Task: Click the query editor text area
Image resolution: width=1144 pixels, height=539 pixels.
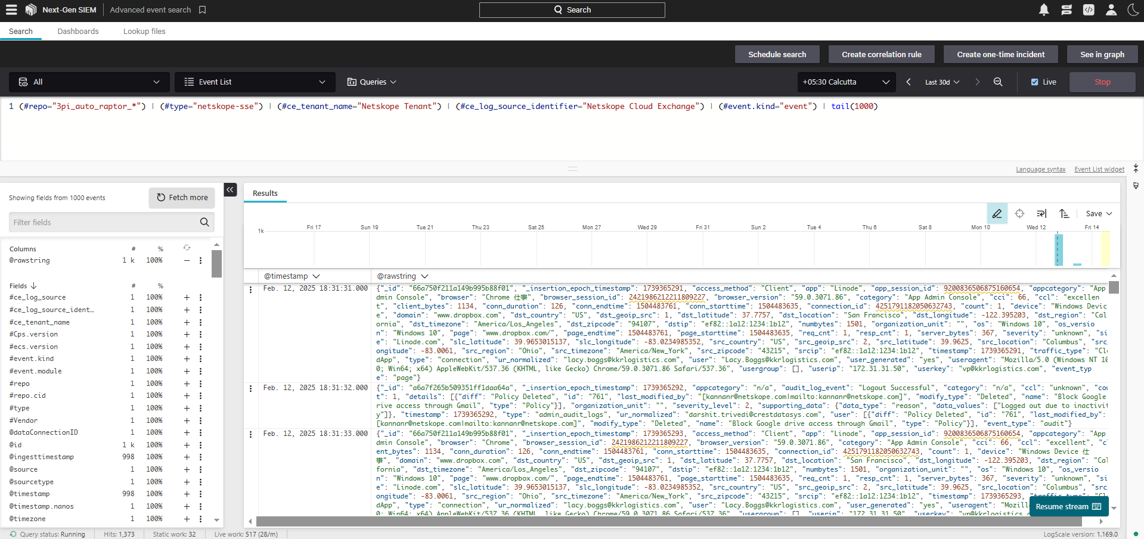Action: (x=572, y=129)
